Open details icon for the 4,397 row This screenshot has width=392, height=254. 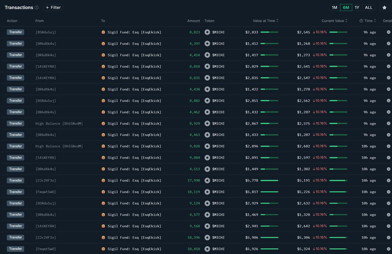pyautogui.click(x=388, y=43)
